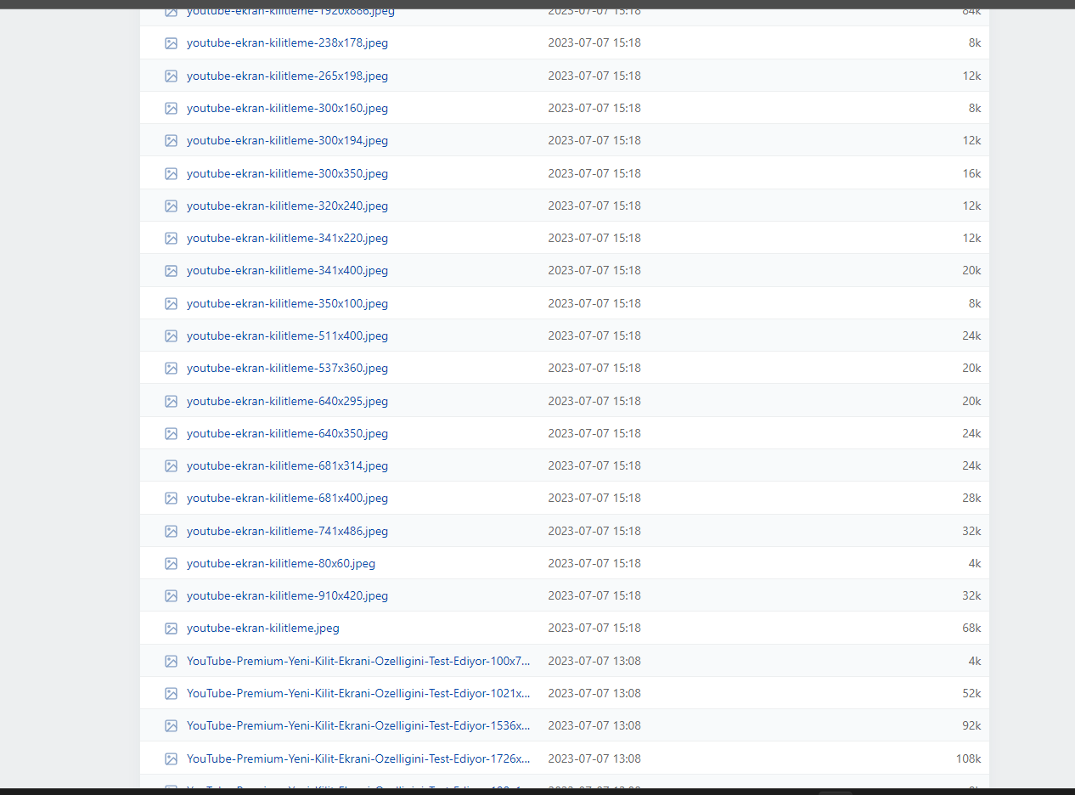This screenshot has width=1075, height=795.
Task: Click the image icon beside youtube-ekran-kilitleme-910x420.jpeg
Action: coord(171,595)
